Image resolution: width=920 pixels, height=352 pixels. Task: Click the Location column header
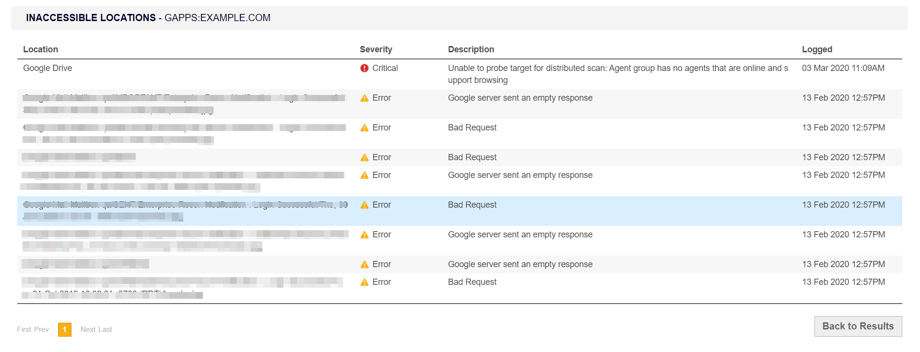pyautogui.click(x=41, y=49)
